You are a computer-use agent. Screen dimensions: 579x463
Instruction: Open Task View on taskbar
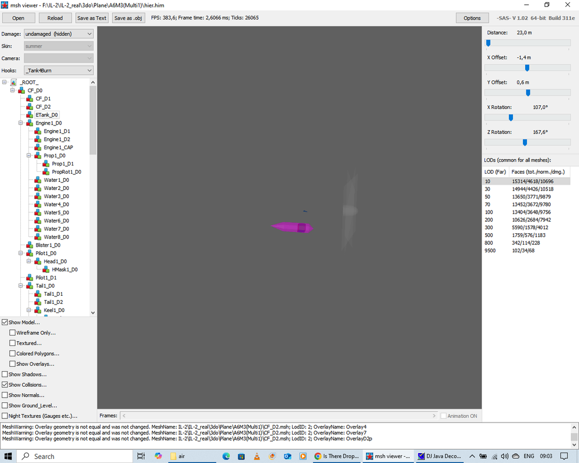[x=141, y=457]
